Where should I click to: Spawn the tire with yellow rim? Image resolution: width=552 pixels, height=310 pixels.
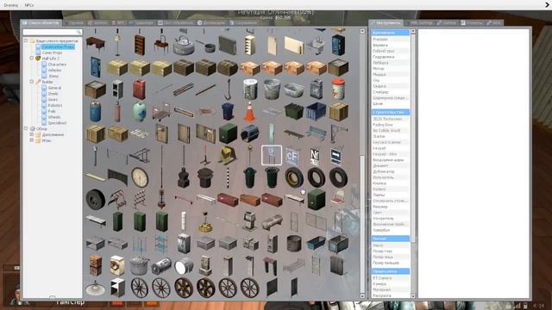(x=294, y=177)
